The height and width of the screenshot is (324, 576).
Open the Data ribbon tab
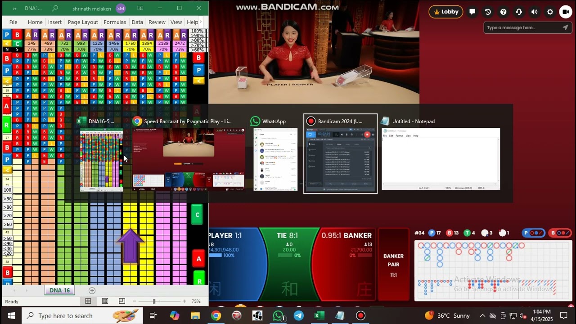point(137,22)
